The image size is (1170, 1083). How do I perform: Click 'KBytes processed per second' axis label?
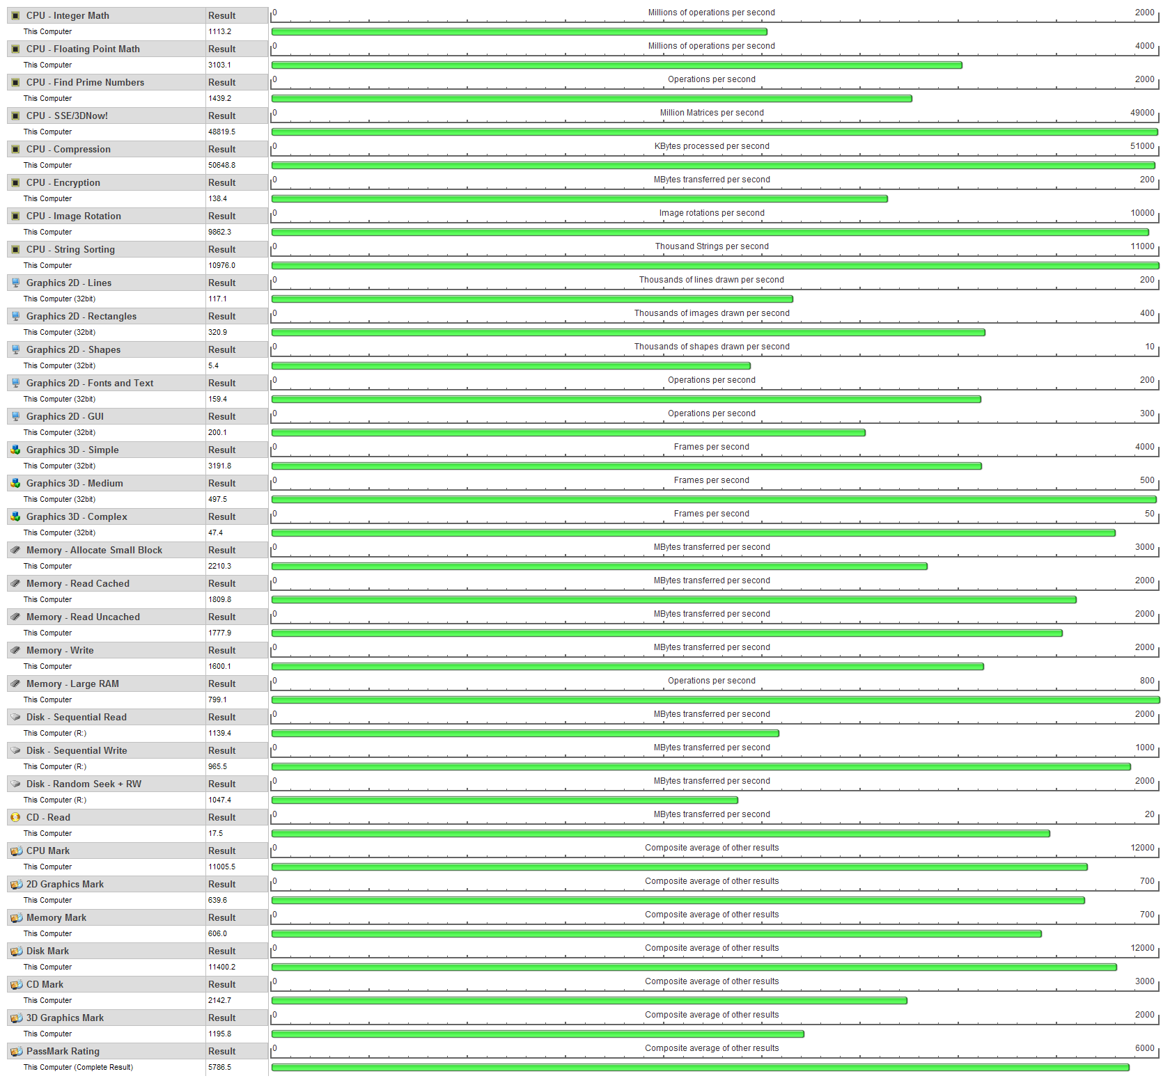tap(712, 146)
